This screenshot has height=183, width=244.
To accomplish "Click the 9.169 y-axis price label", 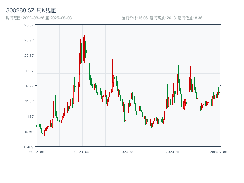I will tap(29, 132).
